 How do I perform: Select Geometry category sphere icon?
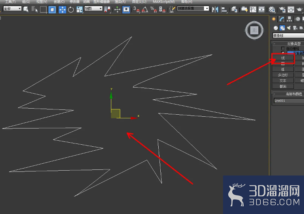276,28
